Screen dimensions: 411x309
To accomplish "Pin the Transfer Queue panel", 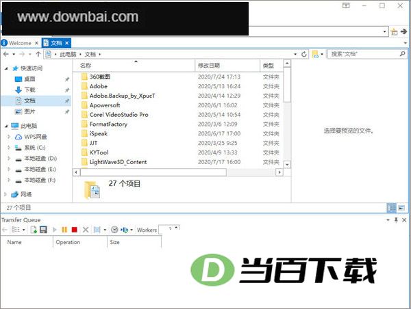I will pos(396,220).
